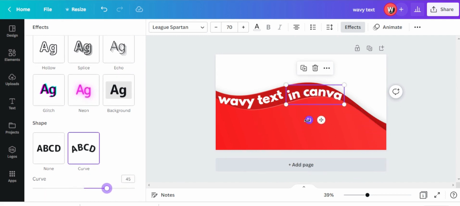The height and width of the screenshot is (206, 460).
Task: Select the Splice text effect
Action: coord(84,49)
